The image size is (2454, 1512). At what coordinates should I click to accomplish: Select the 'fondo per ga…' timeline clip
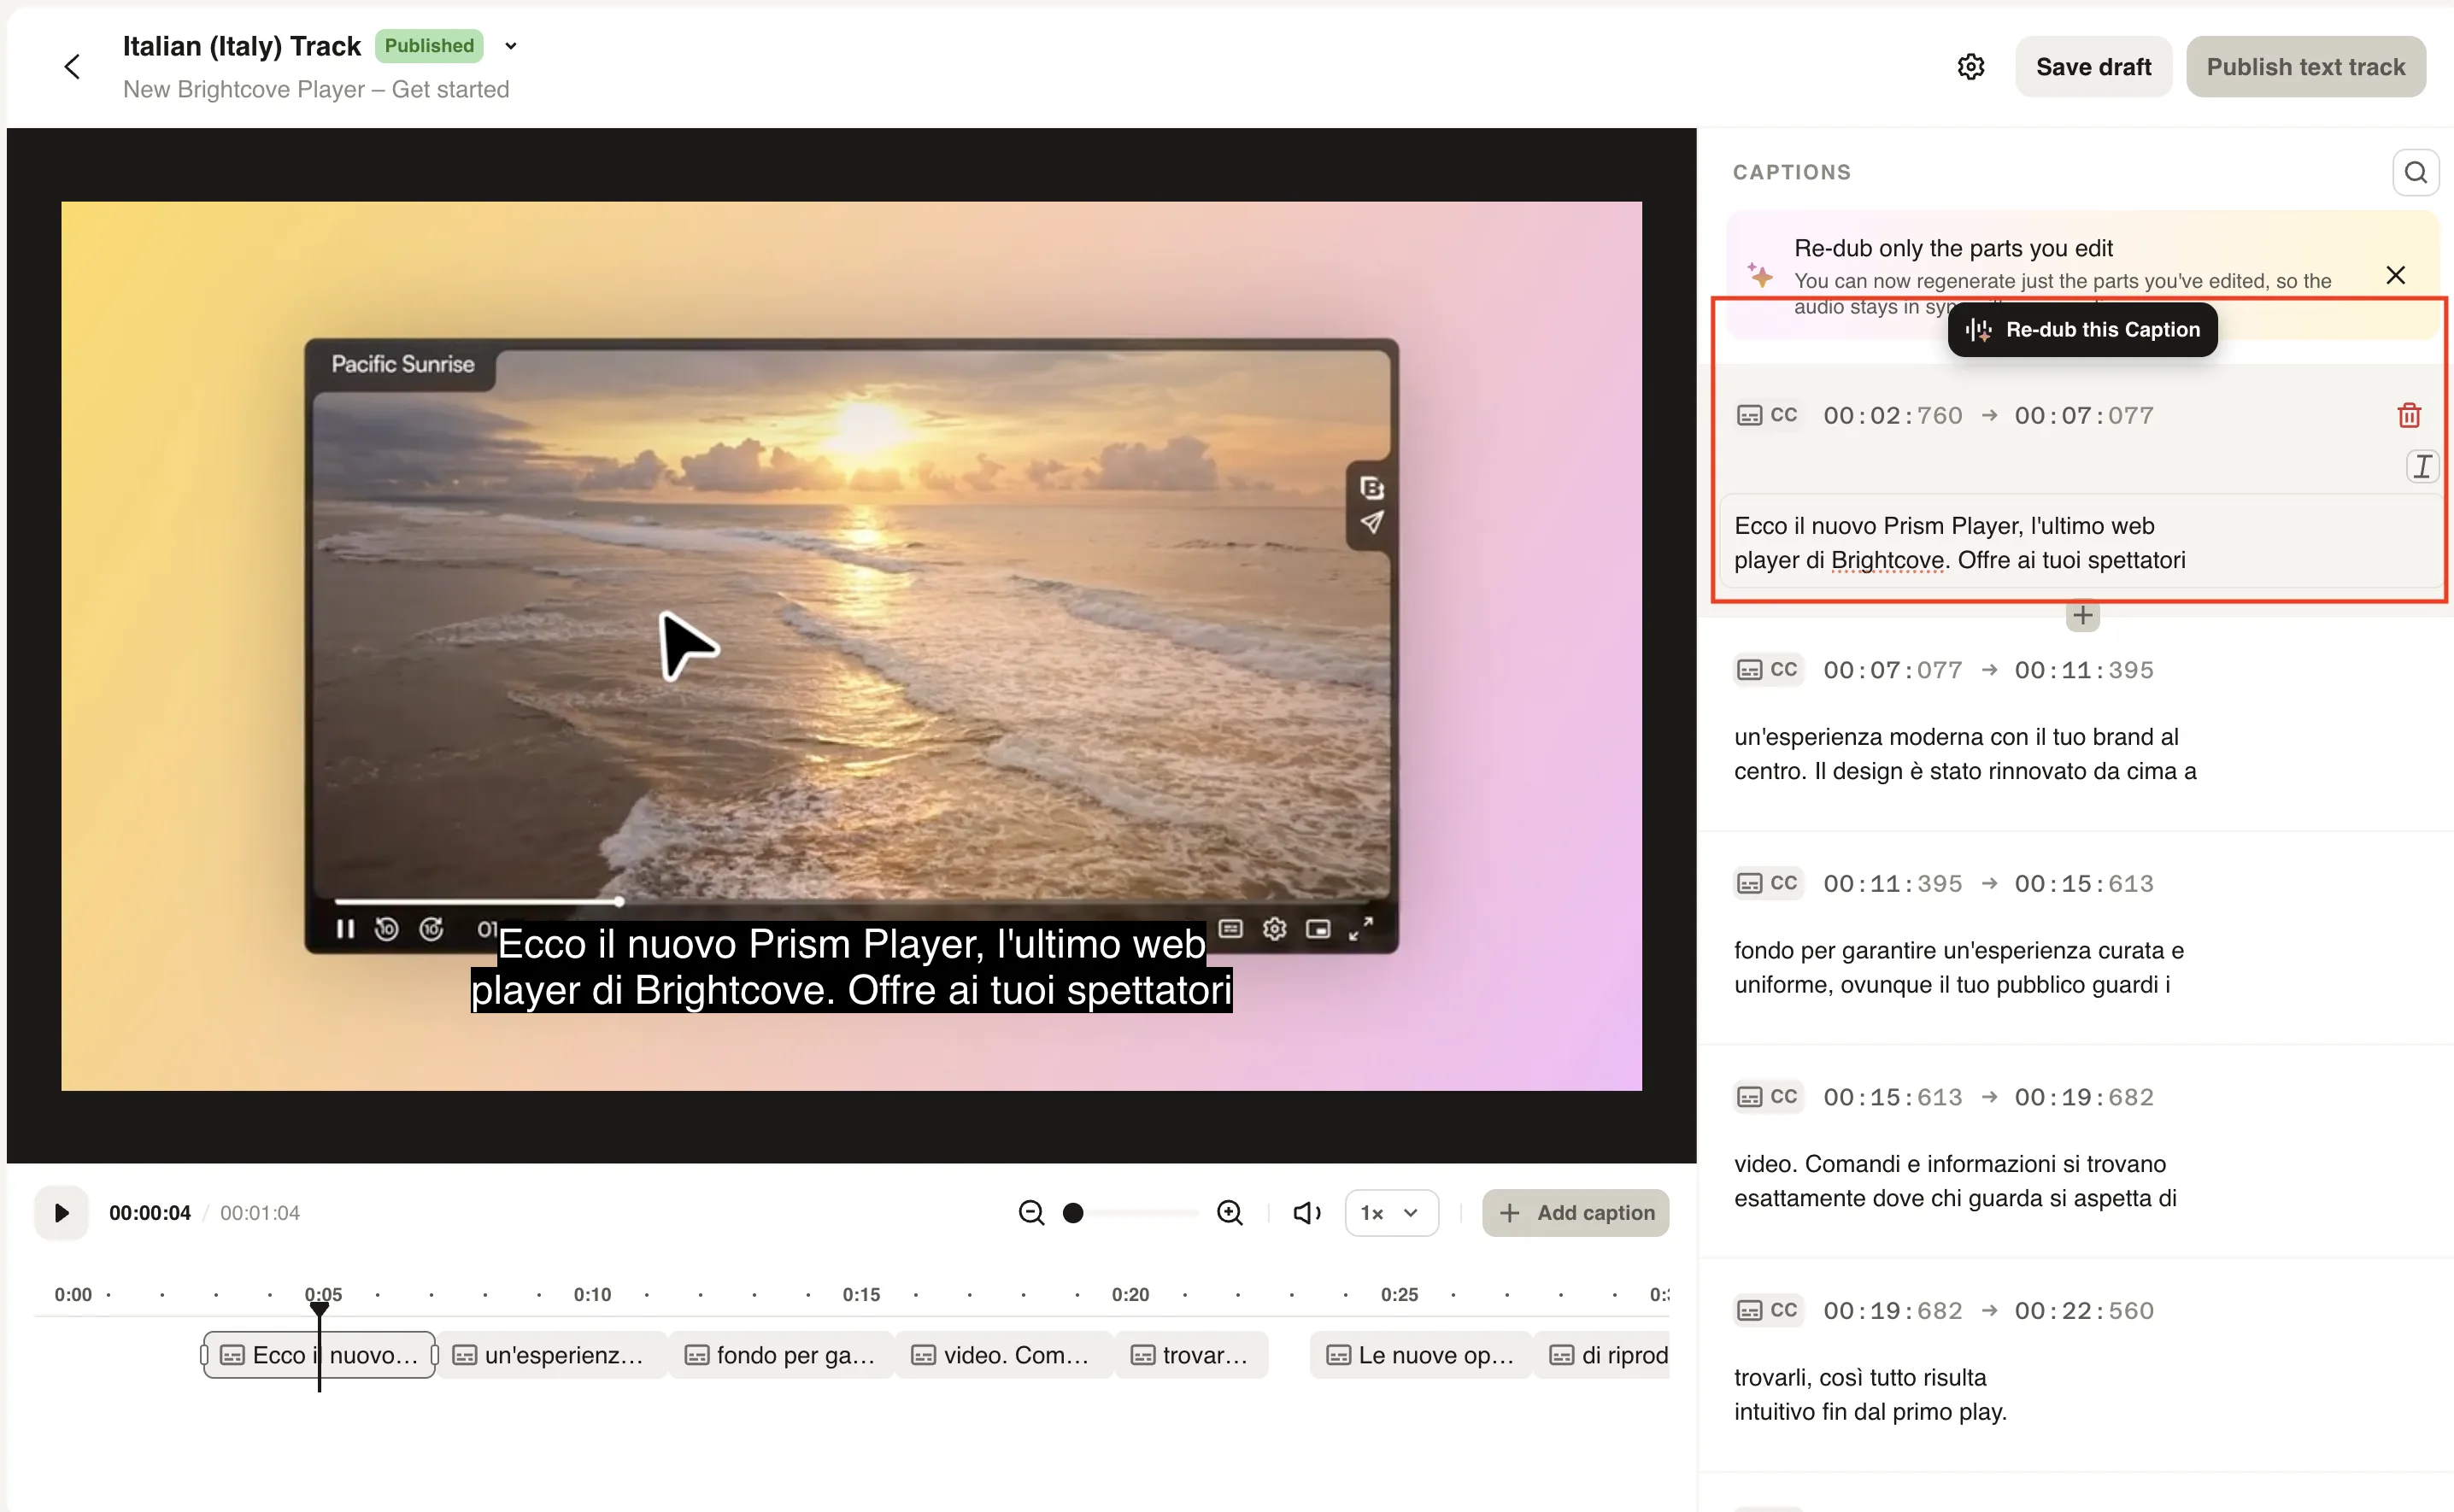(781, 1355)
